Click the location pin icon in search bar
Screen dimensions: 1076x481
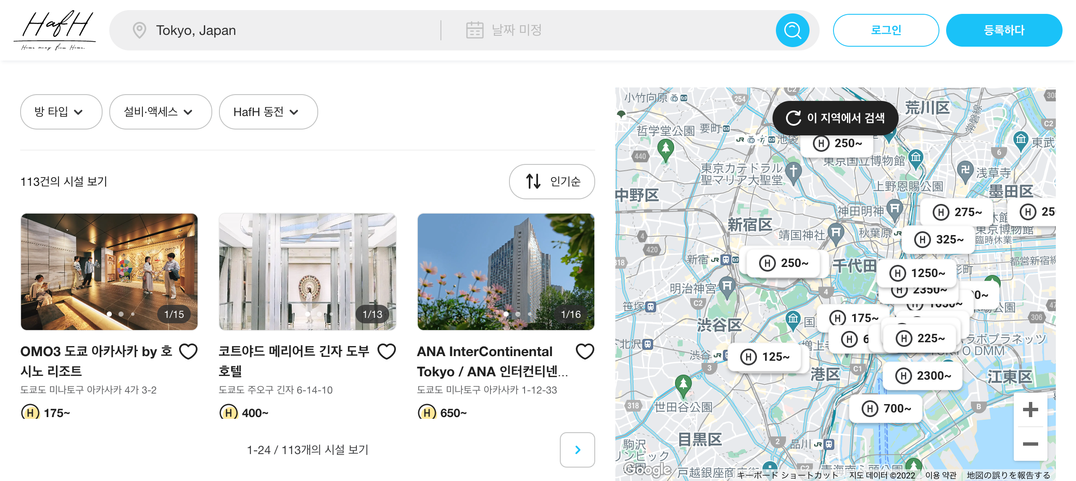click(139, 30)
